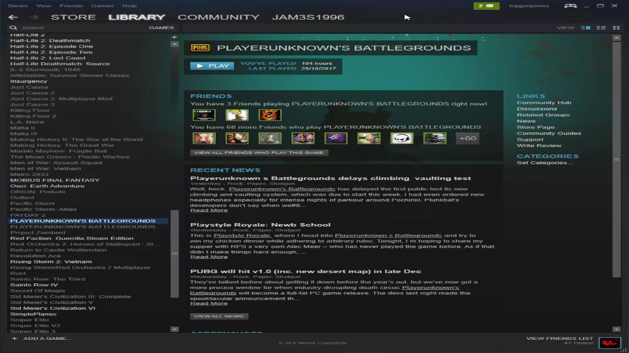Read more of Playstyle Royale: Newb School
Screen dimensions: 629x353
pyautogui.click(x=209, y=257)
